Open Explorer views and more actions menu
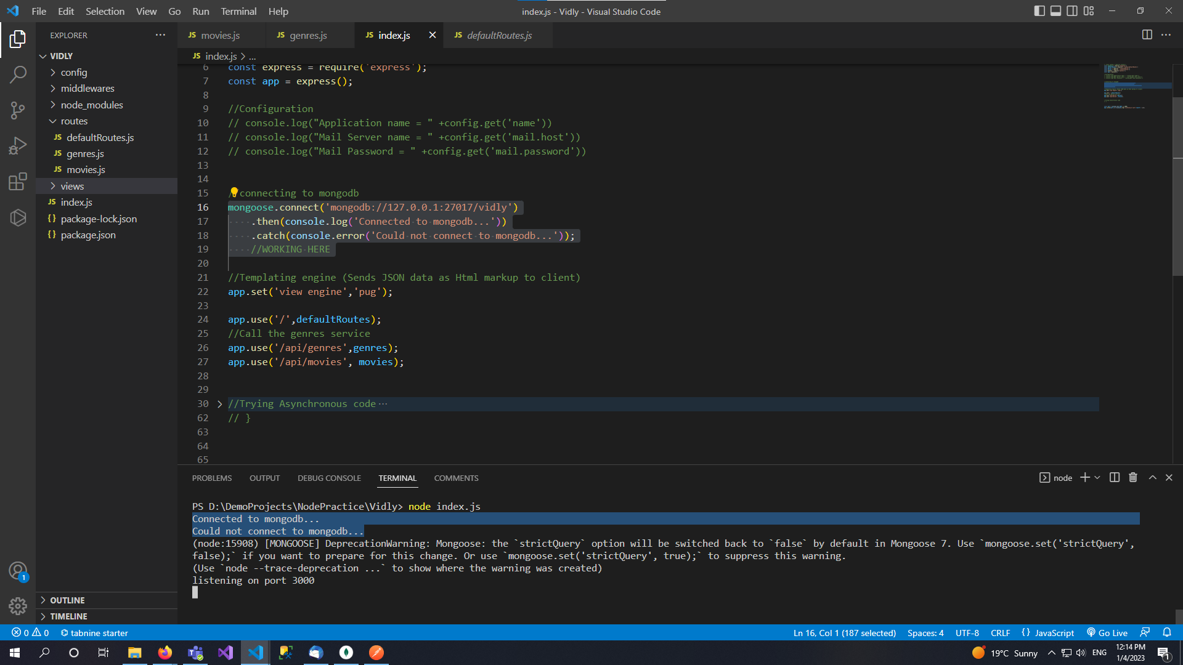Image resolution: width=1183 pixels, height=665 pixels. click(160, 35)
